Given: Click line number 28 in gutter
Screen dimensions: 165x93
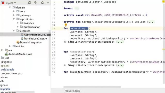Looking at the screenshot, I should (53, 52).
